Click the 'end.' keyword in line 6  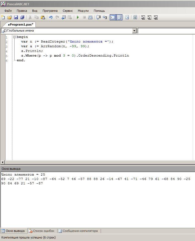21,60
